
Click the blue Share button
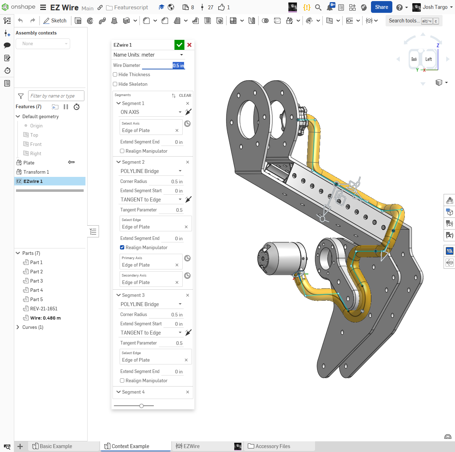pyautogui.click(x=381, y=7)
